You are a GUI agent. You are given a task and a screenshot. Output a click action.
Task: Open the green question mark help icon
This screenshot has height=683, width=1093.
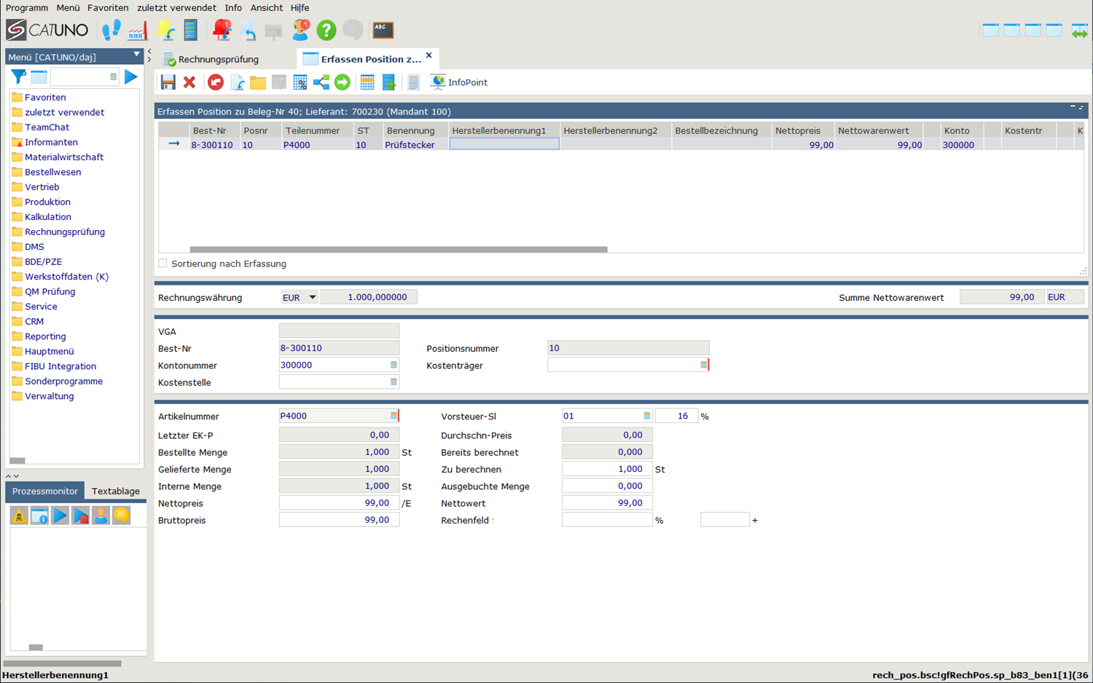coord(326,30)
